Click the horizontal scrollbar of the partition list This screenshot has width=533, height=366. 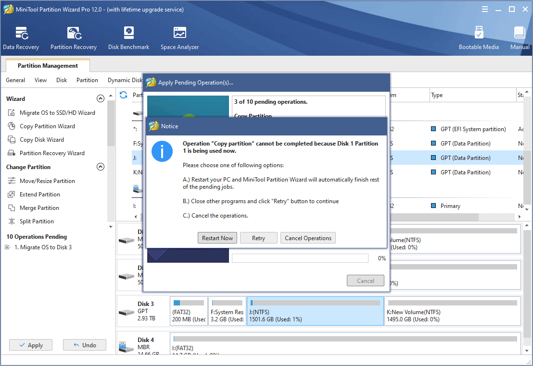[327, 217]
